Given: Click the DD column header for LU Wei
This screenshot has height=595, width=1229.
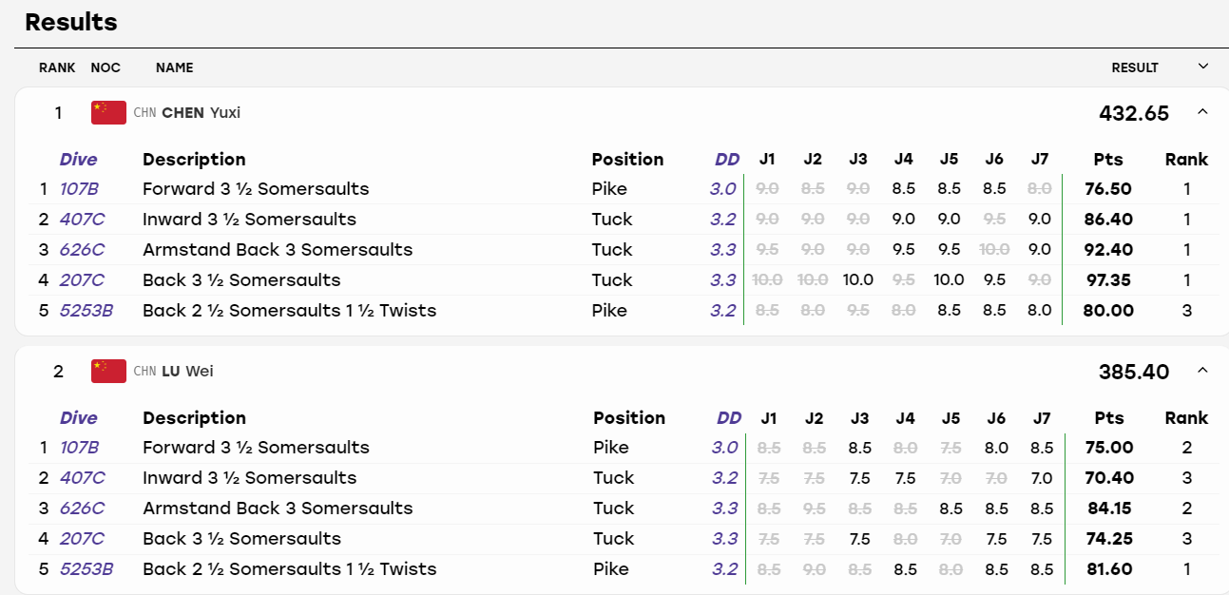Looking at the screenshot, I should point(729,417).
